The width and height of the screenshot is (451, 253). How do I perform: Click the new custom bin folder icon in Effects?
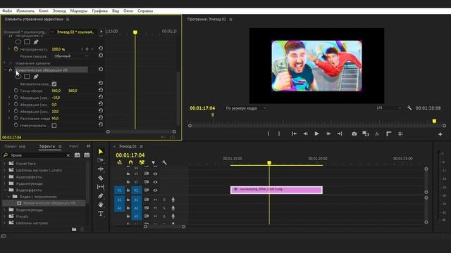point(74,229)
